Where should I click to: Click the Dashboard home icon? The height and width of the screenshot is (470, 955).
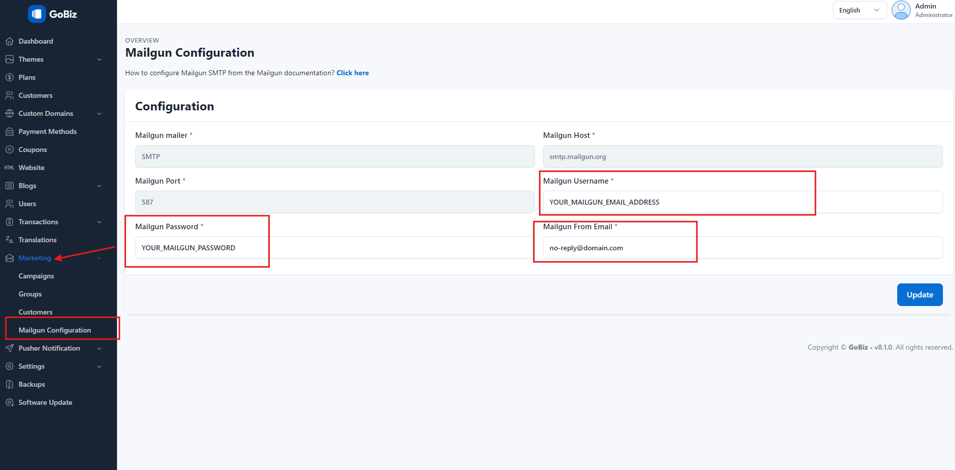[x=10, y=41]
